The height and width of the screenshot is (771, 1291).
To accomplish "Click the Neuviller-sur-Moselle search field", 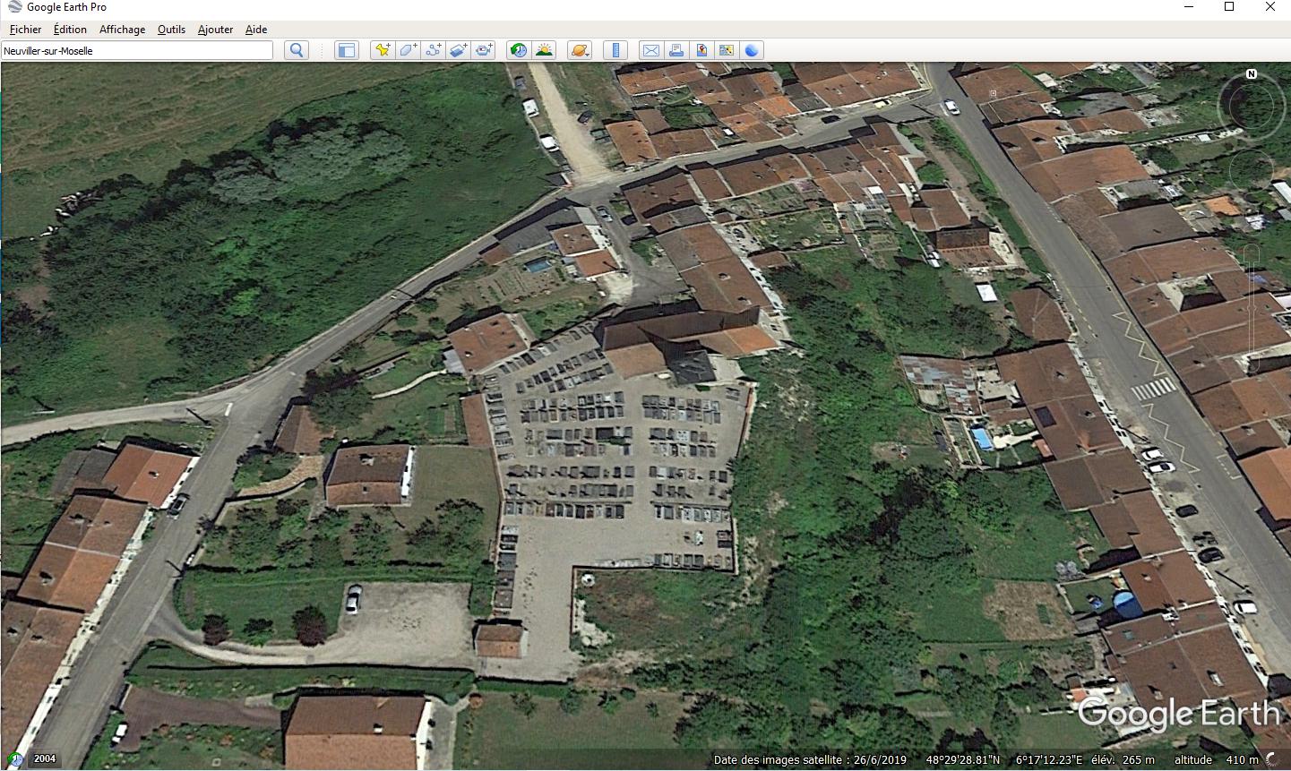I will click(137, 50).
